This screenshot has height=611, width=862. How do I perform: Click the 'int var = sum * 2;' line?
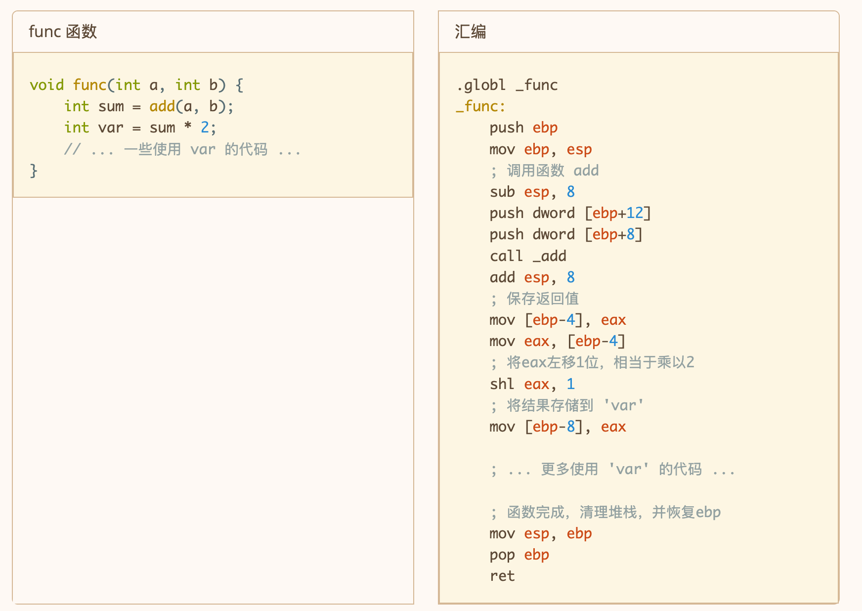[x=140, y=128]
